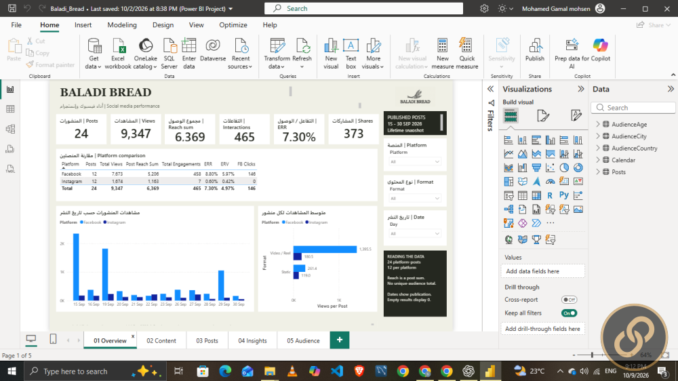This screenshot has height=381, width=678.
Task: Switch to mobile layout view icon
Action: click(x=53, y=339)
